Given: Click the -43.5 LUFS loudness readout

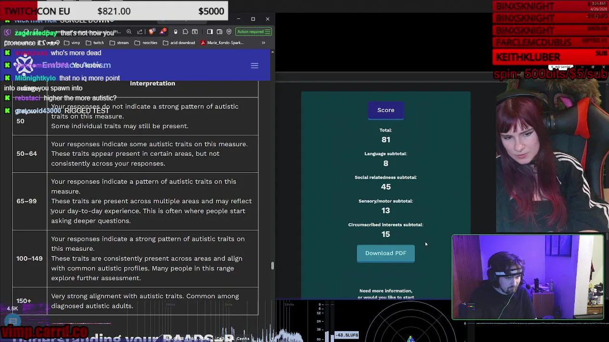Looking at the screenshot, I should click(x=347, y=335).
